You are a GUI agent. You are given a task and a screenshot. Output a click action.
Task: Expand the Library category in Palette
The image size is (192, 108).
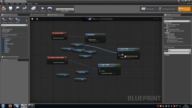click(165, 55)
